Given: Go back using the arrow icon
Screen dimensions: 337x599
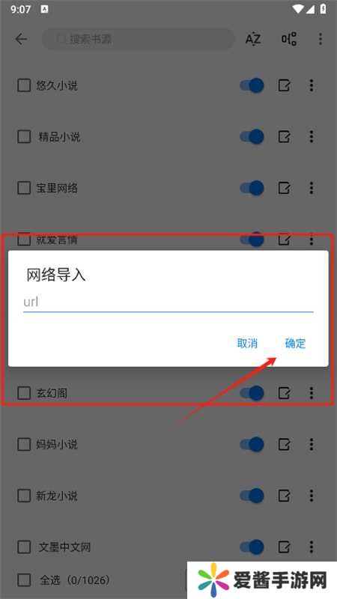Looking at the screenshot, I should tap(21, 39).
